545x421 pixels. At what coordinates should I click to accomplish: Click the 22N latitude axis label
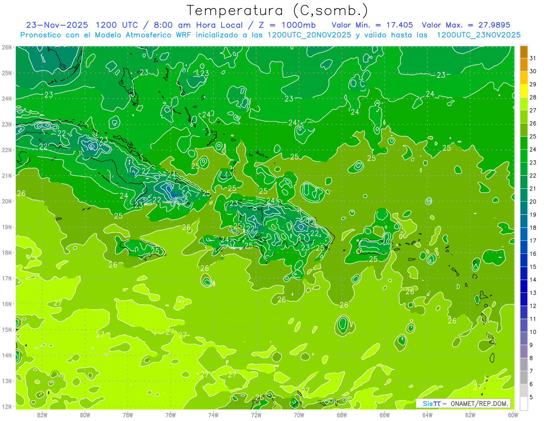pos(7,150)
